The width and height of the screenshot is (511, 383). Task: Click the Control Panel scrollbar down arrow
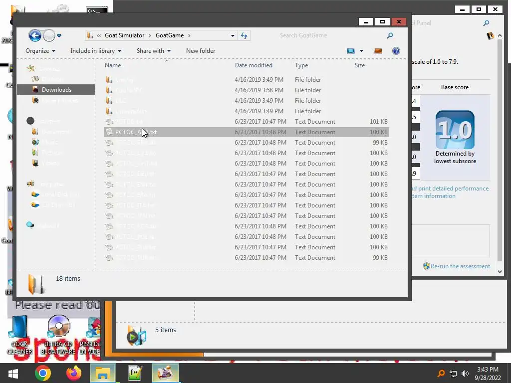tap(500, 272)
